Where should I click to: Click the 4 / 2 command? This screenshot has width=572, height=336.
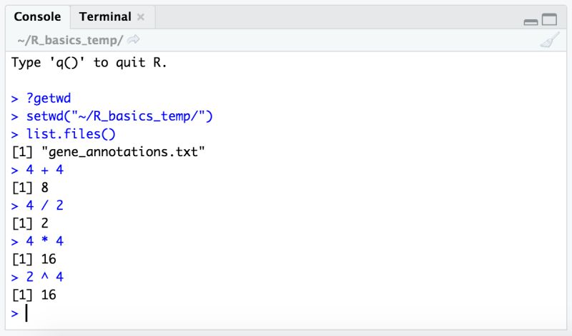click(44, 205)
